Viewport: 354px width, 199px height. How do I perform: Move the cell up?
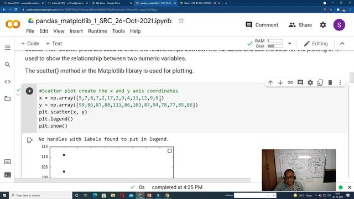tap(270, 82)
